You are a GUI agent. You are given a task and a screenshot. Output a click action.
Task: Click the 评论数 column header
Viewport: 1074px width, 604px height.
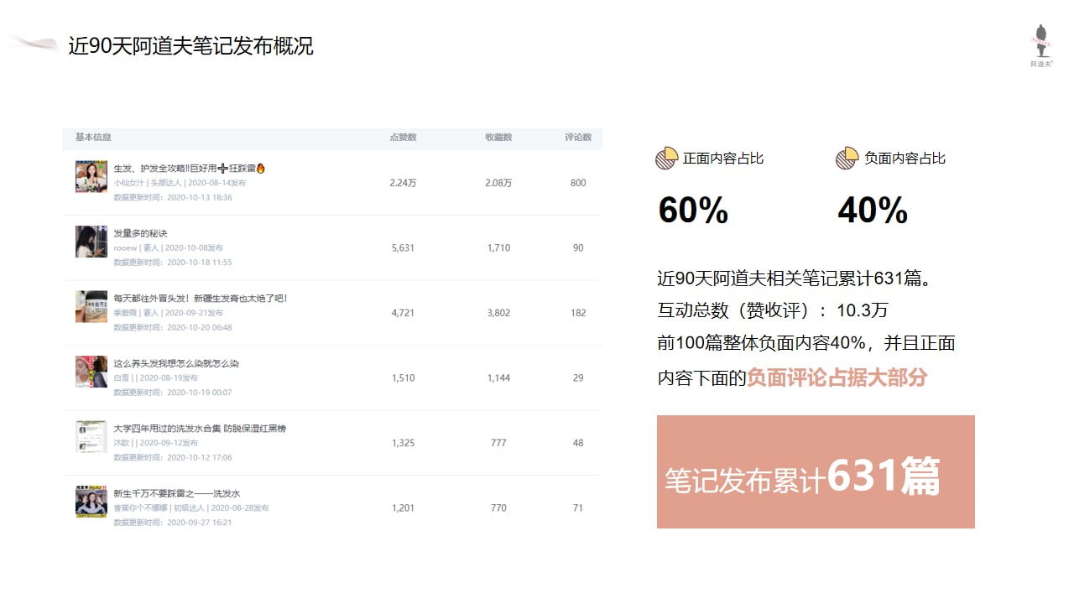pos(578,137)
